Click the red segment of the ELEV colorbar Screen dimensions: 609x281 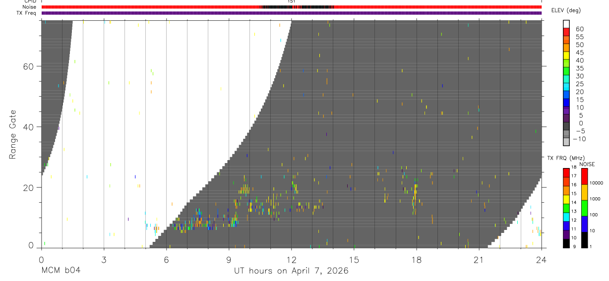[x=566, y=31]
